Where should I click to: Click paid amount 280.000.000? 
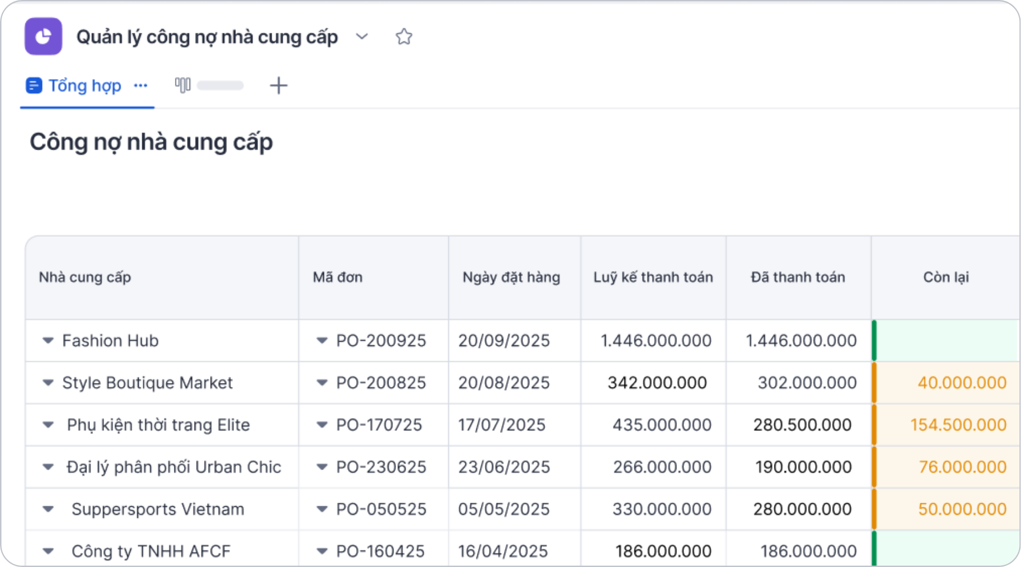tap(802, 509)
